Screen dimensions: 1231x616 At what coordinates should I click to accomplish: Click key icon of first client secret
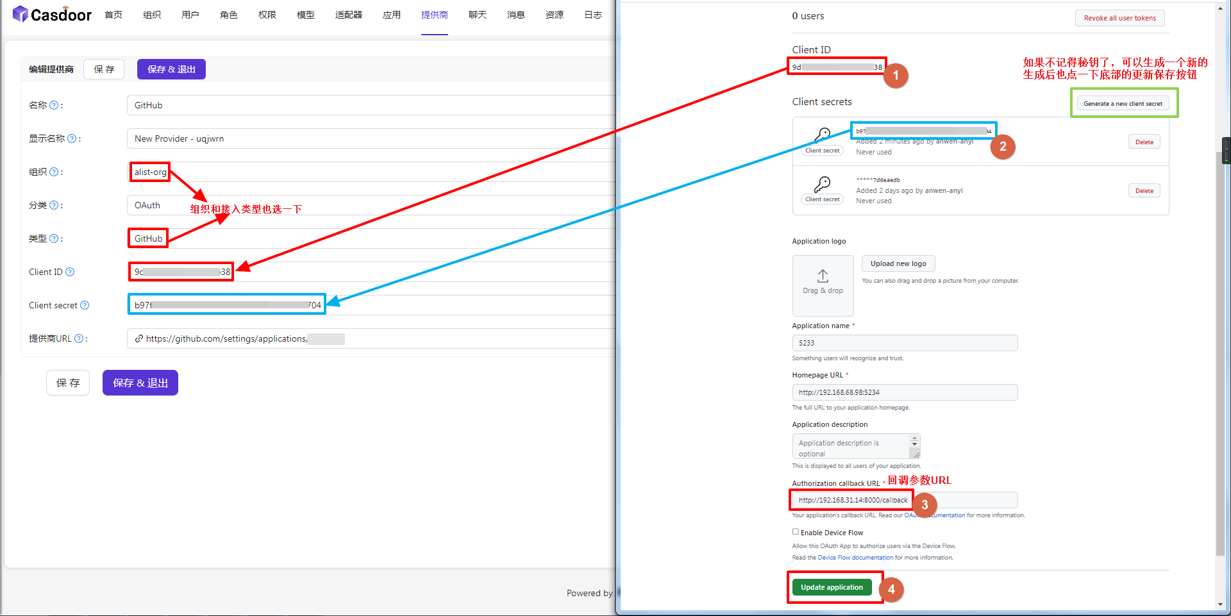pos(822,135)
